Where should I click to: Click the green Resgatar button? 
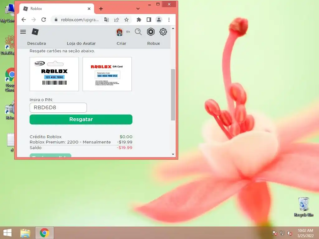[x=81, y=119]
